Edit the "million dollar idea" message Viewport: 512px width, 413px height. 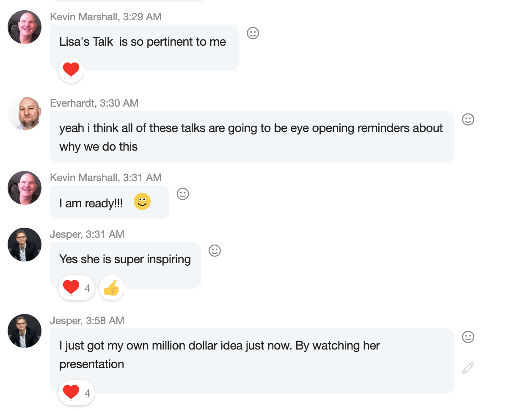click(x=468, y=368)
